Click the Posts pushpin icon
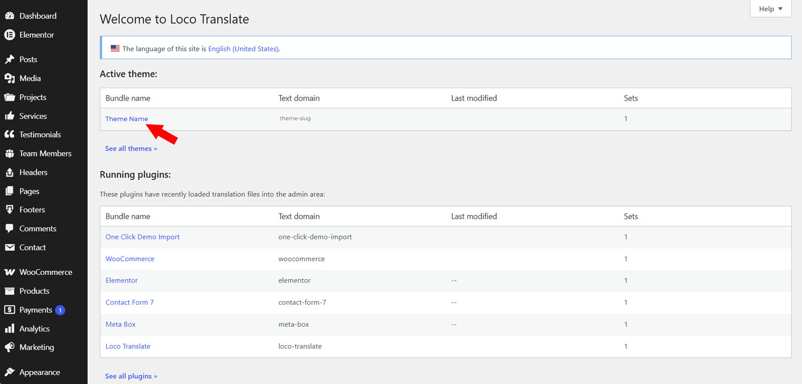This screenshot has width=802, height=384. (10, 59)
